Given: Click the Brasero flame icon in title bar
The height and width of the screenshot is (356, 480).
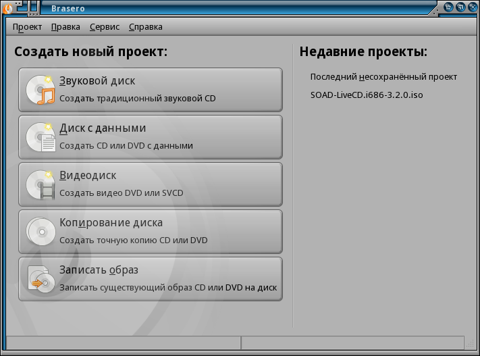Looking at the screenshot, I should tap(7, 8).
